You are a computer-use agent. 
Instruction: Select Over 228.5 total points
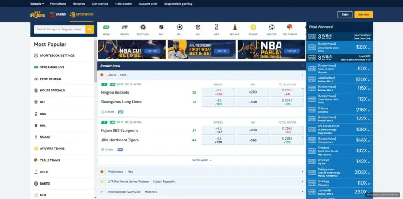click(287, 130)
